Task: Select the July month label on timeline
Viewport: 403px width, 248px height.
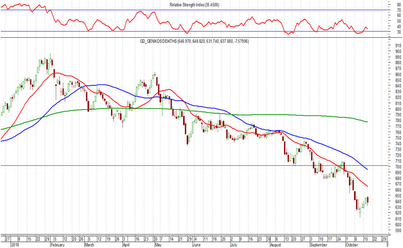Action: tap(234, 245)
